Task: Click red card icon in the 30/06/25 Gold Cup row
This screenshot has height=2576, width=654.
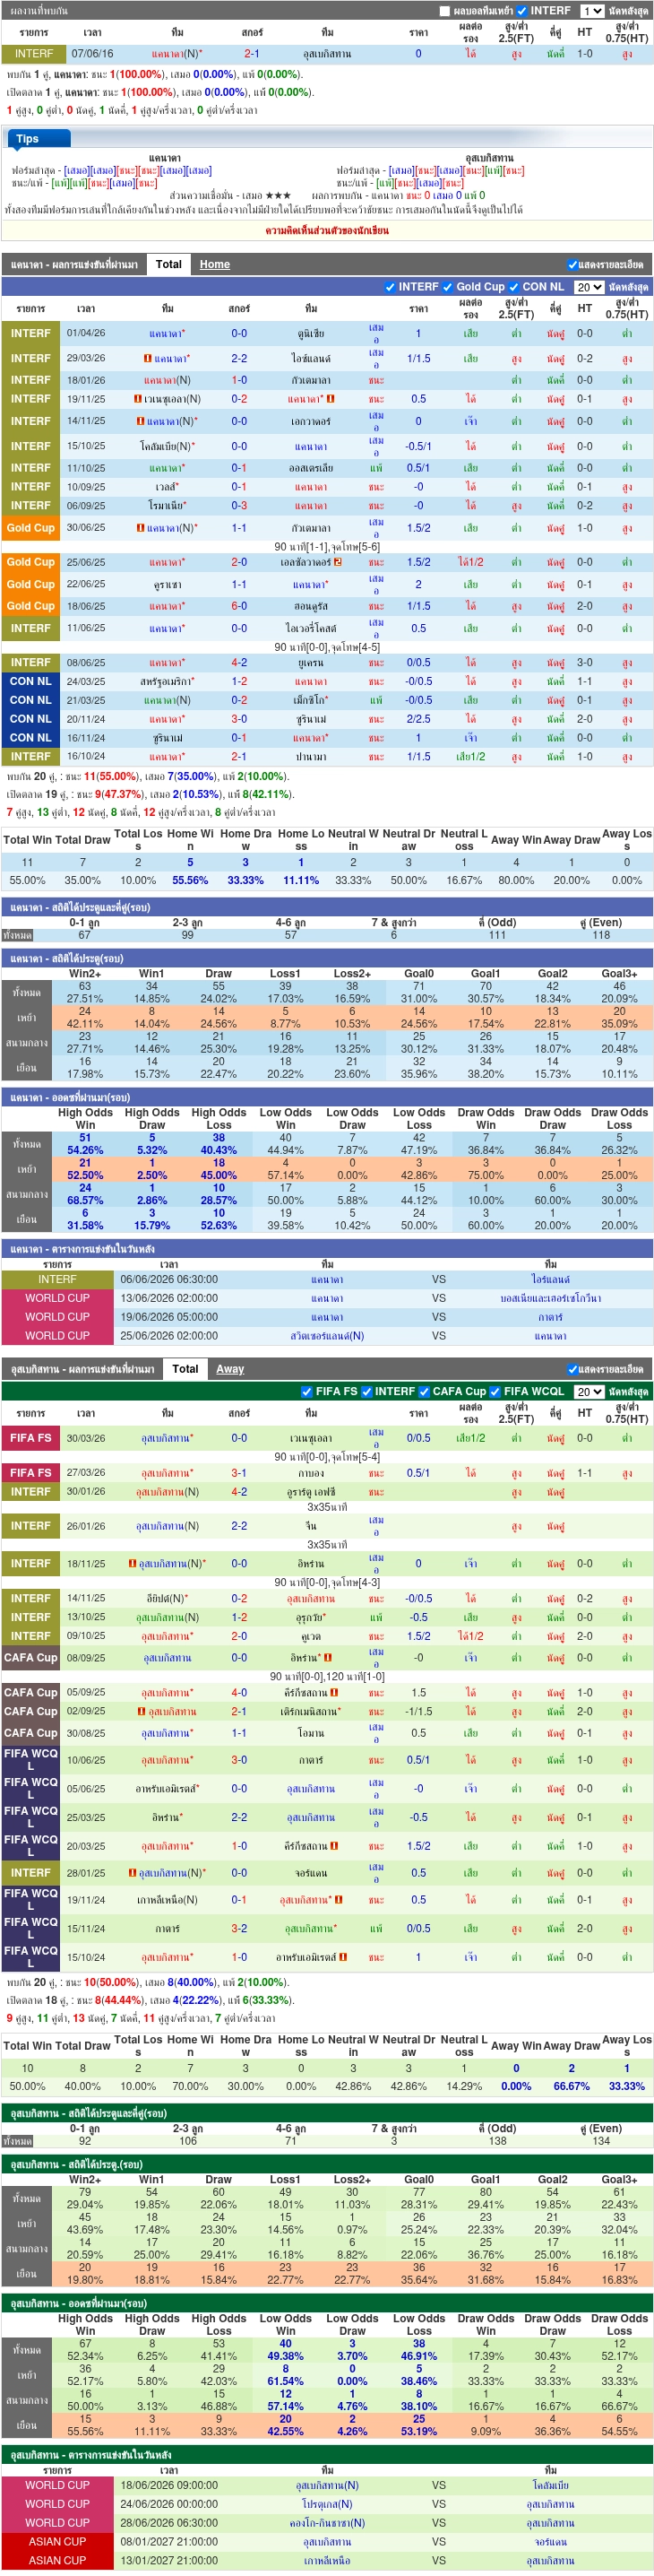Action: pos(141,528)
